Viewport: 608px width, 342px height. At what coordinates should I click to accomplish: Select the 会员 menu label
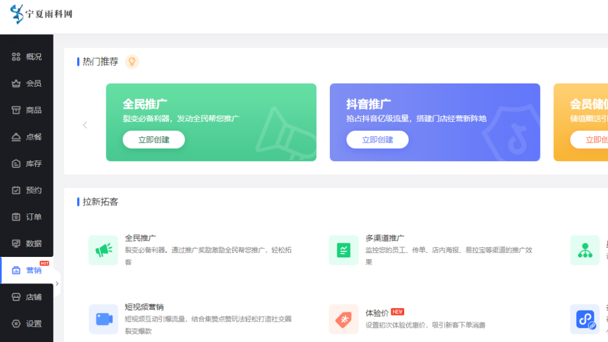(x=34, y=83)
